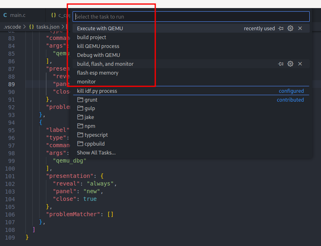Focus the Select the task to run field
Image resolution: width=321 pixels, height=246 pixels.
tap(191, 17)
